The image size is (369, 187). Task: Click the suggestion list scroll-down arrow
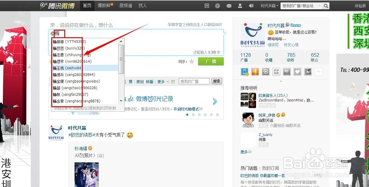[x=121, y=101]
